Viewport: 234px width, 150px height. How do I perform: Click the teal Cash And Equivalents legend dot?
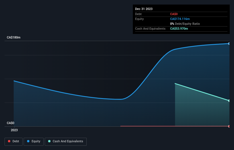pyautogui.click(x=49, y=141)
